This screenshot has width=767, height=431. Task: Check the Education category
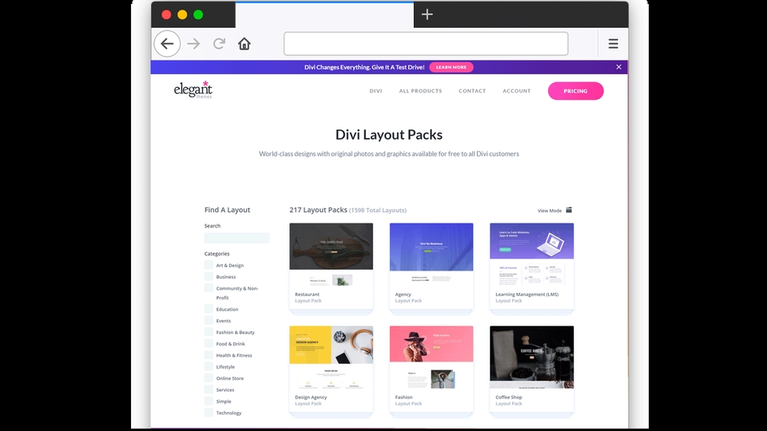pos(209,309)
